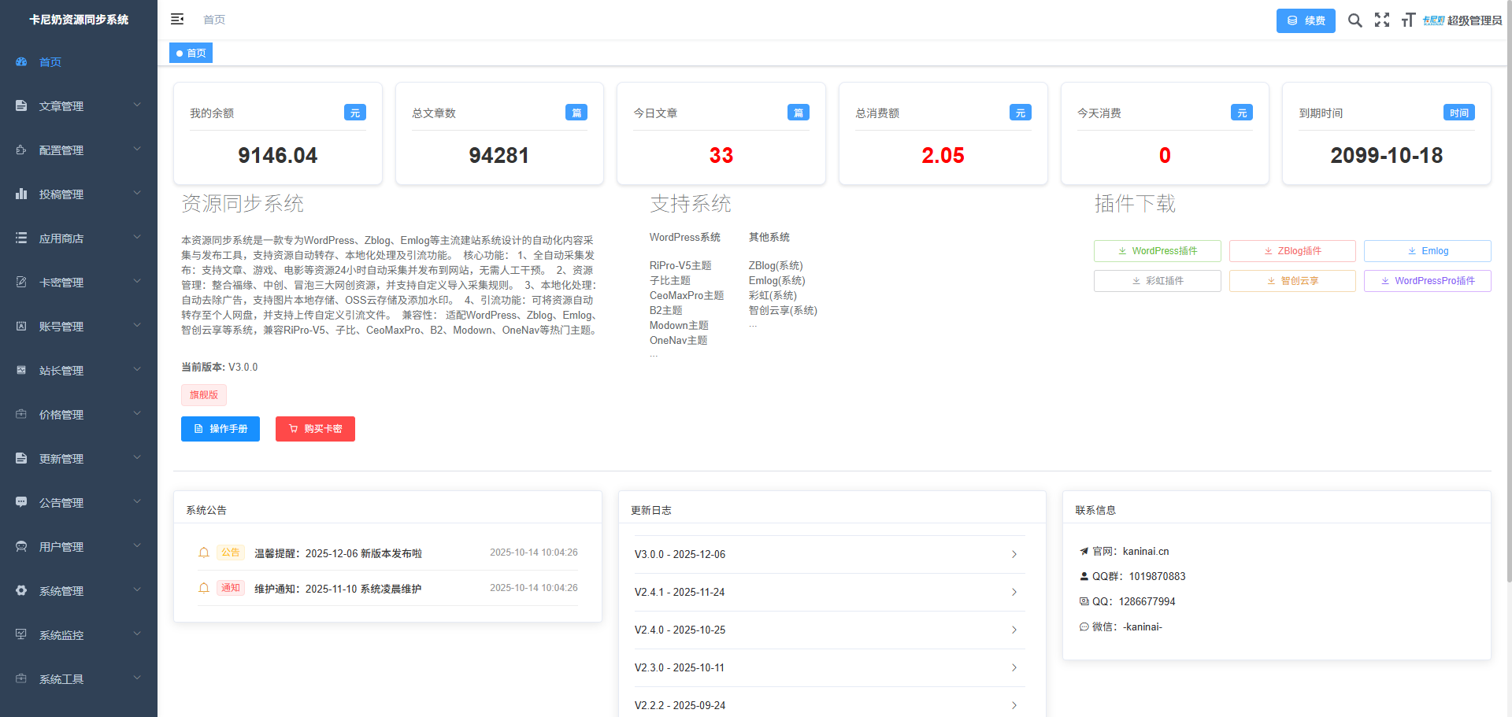Viewport: 1512px width, 717px height.
Task: Click the 首页 dashboard icon in sidebar
Action: click(x=21, y=62)
